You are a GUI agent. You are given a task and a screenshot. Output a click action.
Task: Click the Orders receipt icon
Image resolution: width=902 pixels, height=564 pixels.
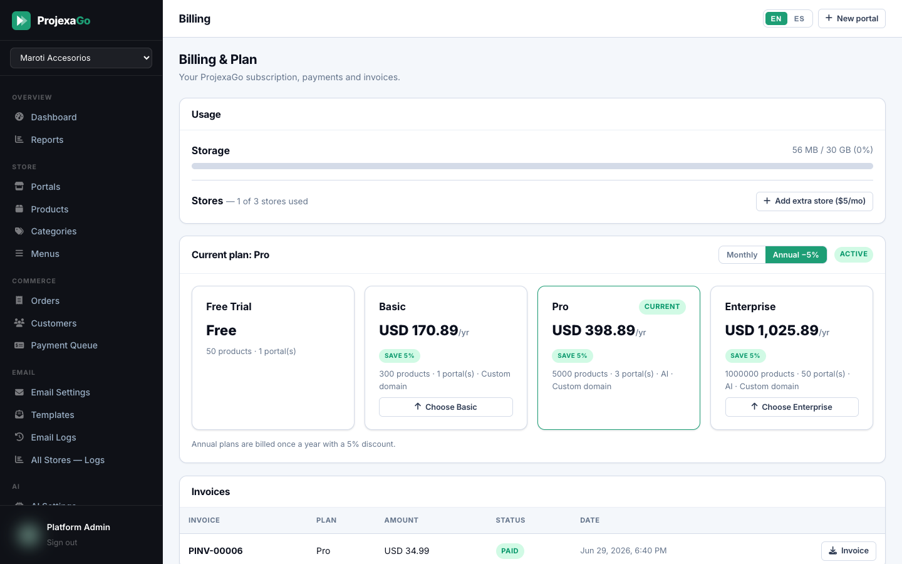(19, 300)
